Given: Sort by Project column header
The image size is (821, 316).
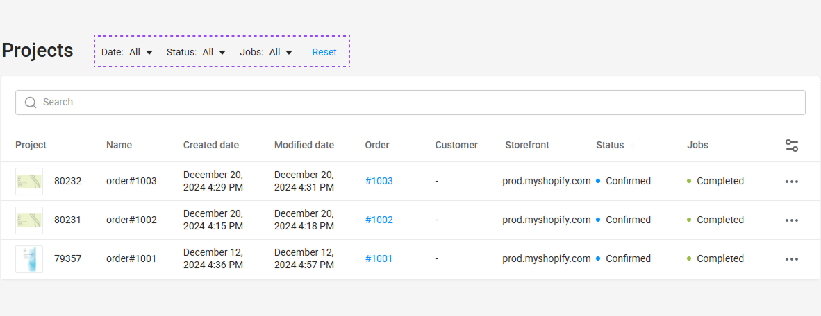Looking at the screenshot, I should (31, 146).
